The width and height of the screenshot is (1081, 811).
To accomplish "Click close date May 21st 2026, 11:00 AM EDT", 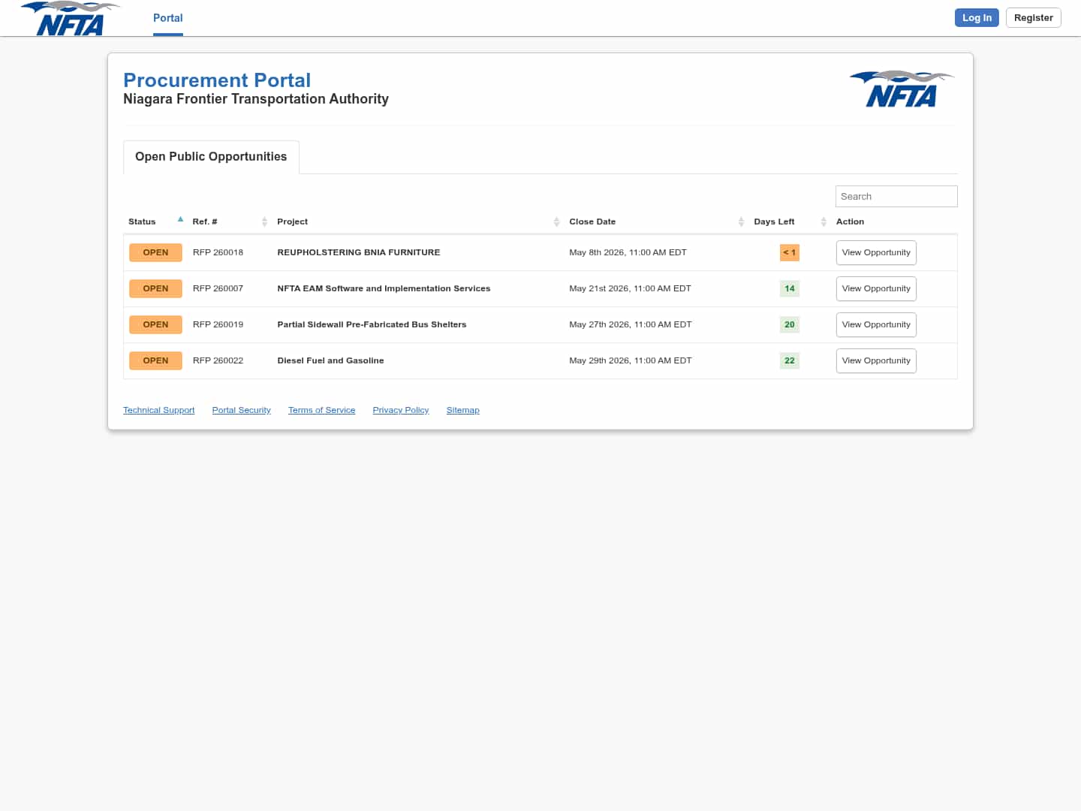I will coord(630,289).
